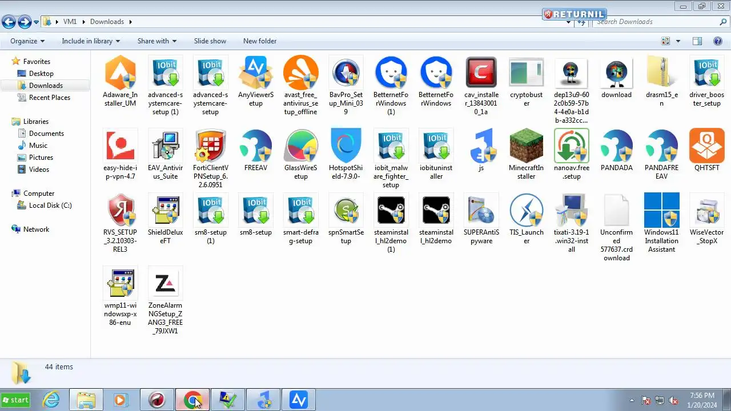The height and width of the screenshot is (411, 731).
Task: Expand subfolders arrow after VM1 in path
Action: pyautogui.click(x=84, y=22)
